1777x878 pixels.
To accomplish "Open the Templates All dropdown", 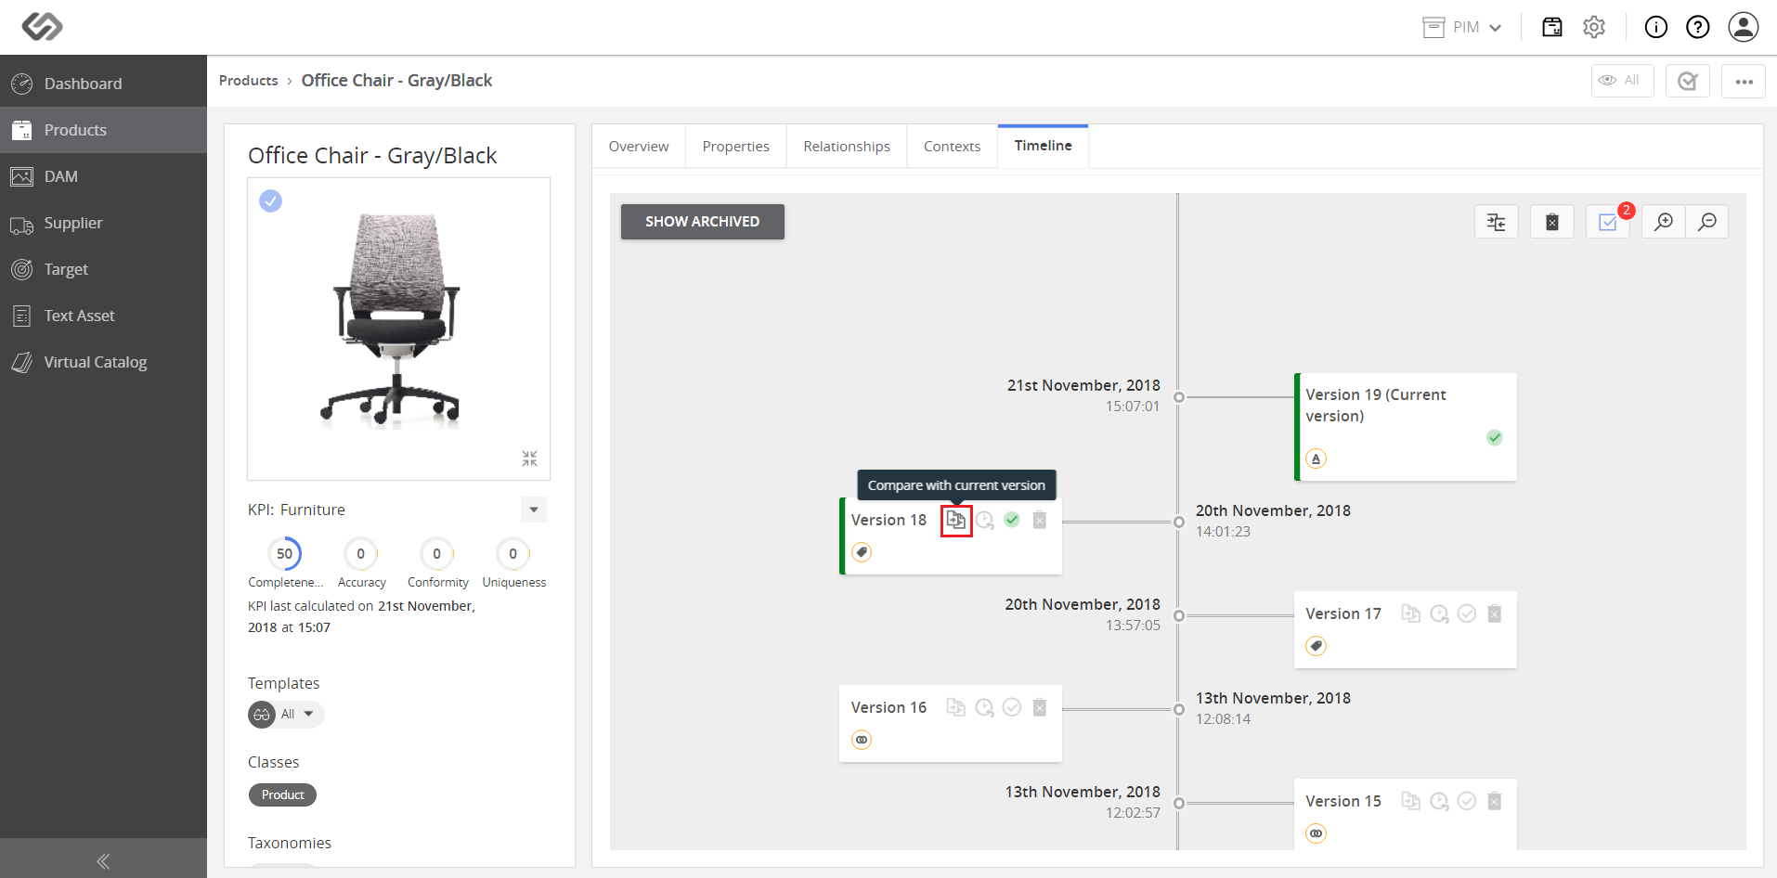I will [x=286, y=714].
